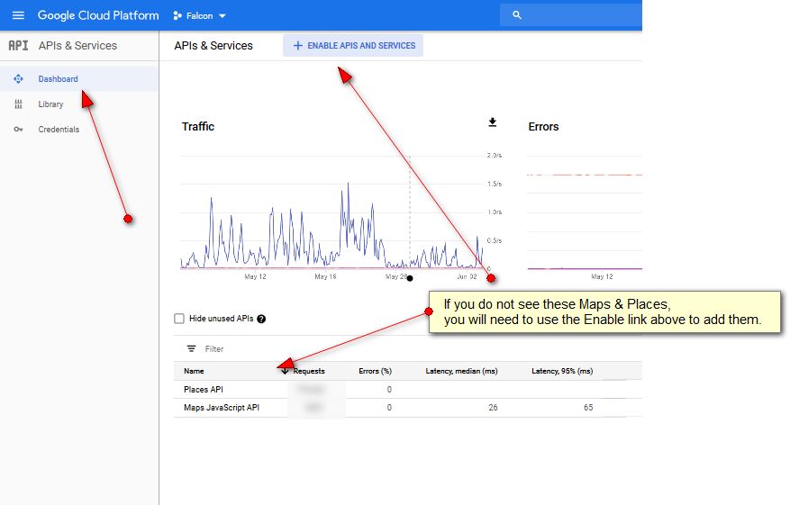The image size is (790, 505).
Task: Open the hamburger navigation menu
Action: (18, 15)
